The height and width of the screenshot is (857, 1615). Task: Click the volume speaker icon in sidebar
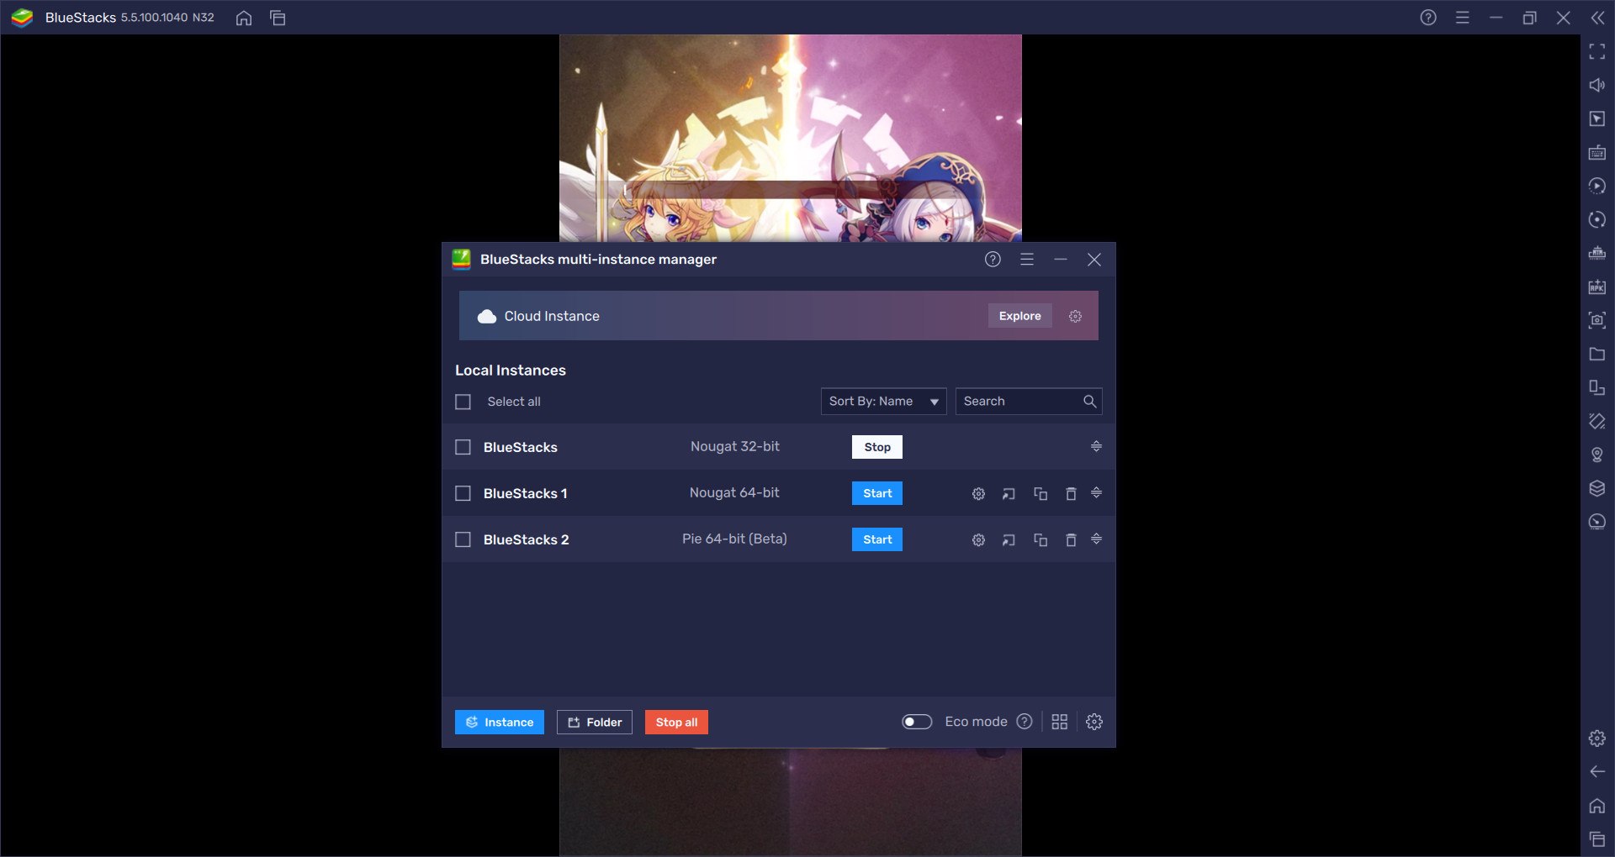(1596, 86)
